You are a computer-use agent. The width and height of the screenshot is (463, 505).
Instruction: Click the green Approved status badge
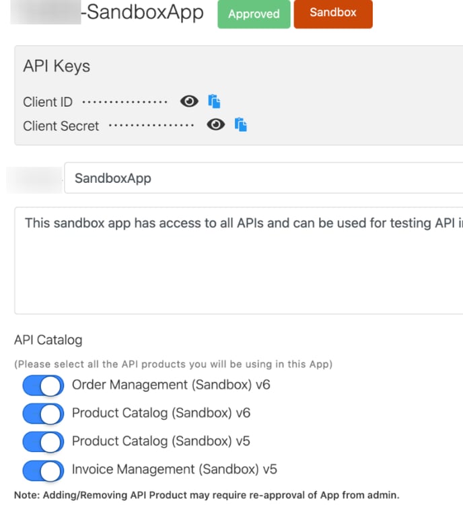pos(254,14)
